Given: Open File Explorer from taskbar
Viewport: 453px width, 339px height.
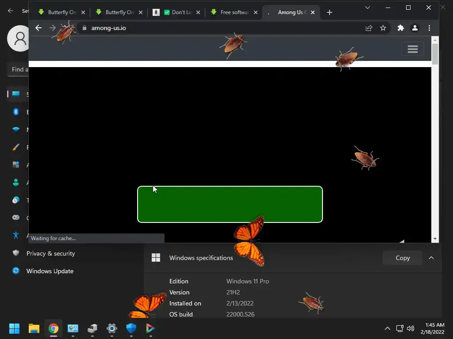Looking at the screenshot, I should click(x=34, y=328).
